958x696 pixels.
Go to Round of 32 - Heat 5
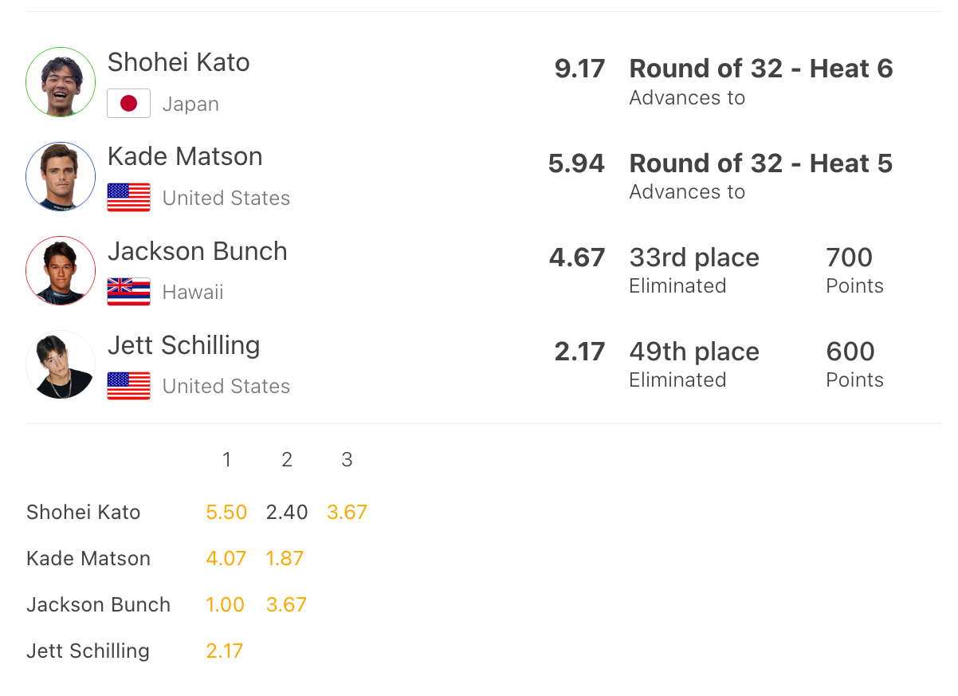760,163
